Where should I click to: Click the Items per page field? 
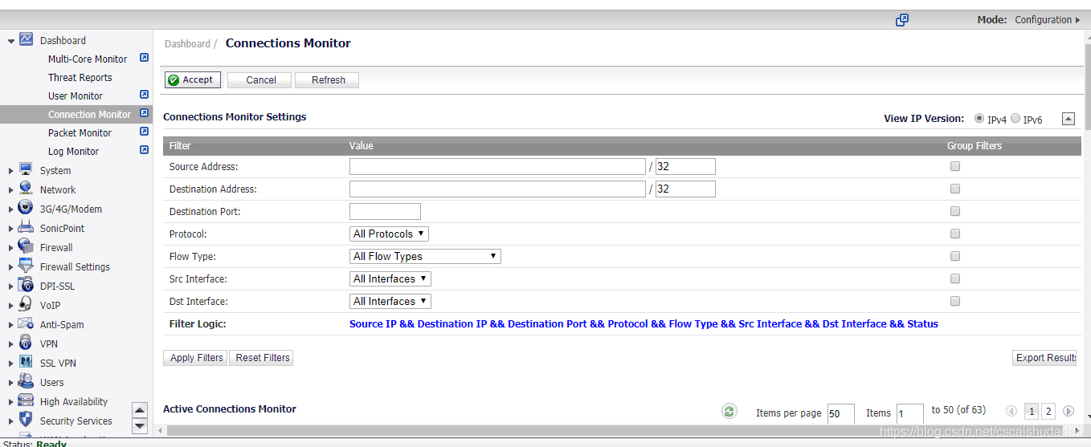pos(840,413)
